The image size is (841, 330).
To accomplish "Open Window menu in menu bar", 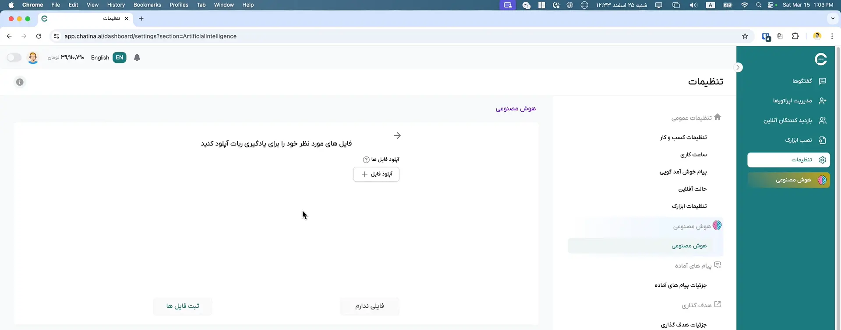I will click(x=224, y=5).
